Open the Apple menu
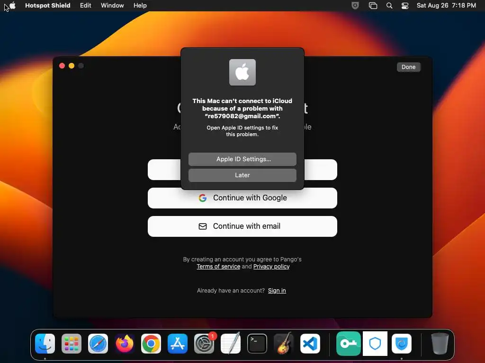Screen dimensions: 485x363 (12, 6)
